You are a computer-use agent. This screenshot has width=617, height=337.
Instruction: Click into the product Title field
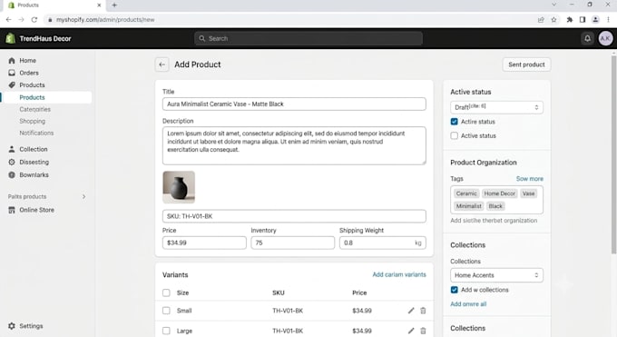[294, 104]
